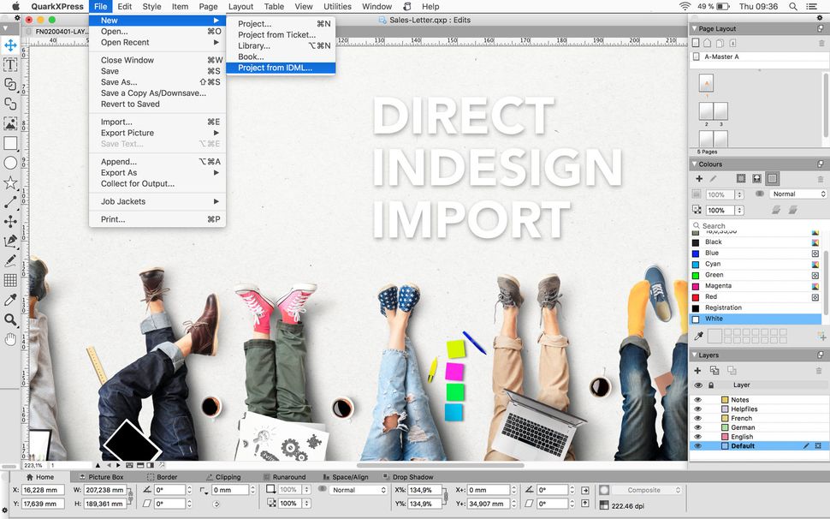Open the Utilities menu
830x519 pixels.
pos(336,6)
